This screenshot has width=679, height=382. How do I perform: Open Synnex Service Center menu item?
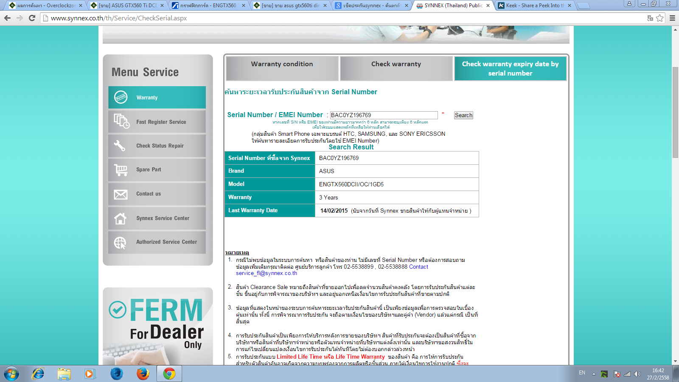point(157,218)
